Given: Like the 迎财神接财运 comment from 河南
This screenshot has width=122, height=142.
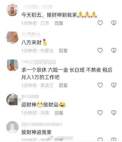Looking at the screenshot, I should [100, 113].
